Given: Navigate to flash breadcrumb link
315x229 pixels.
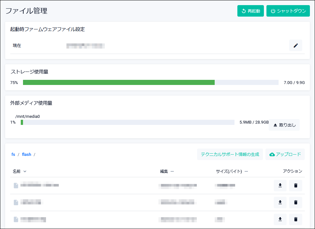Looking at the screenshot, I should [27, 155].
